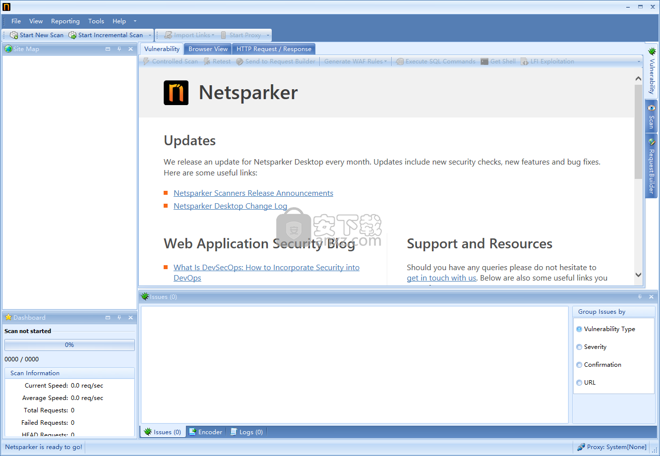
Task: Click the Get Shell icon
Action: click(484, 61)
